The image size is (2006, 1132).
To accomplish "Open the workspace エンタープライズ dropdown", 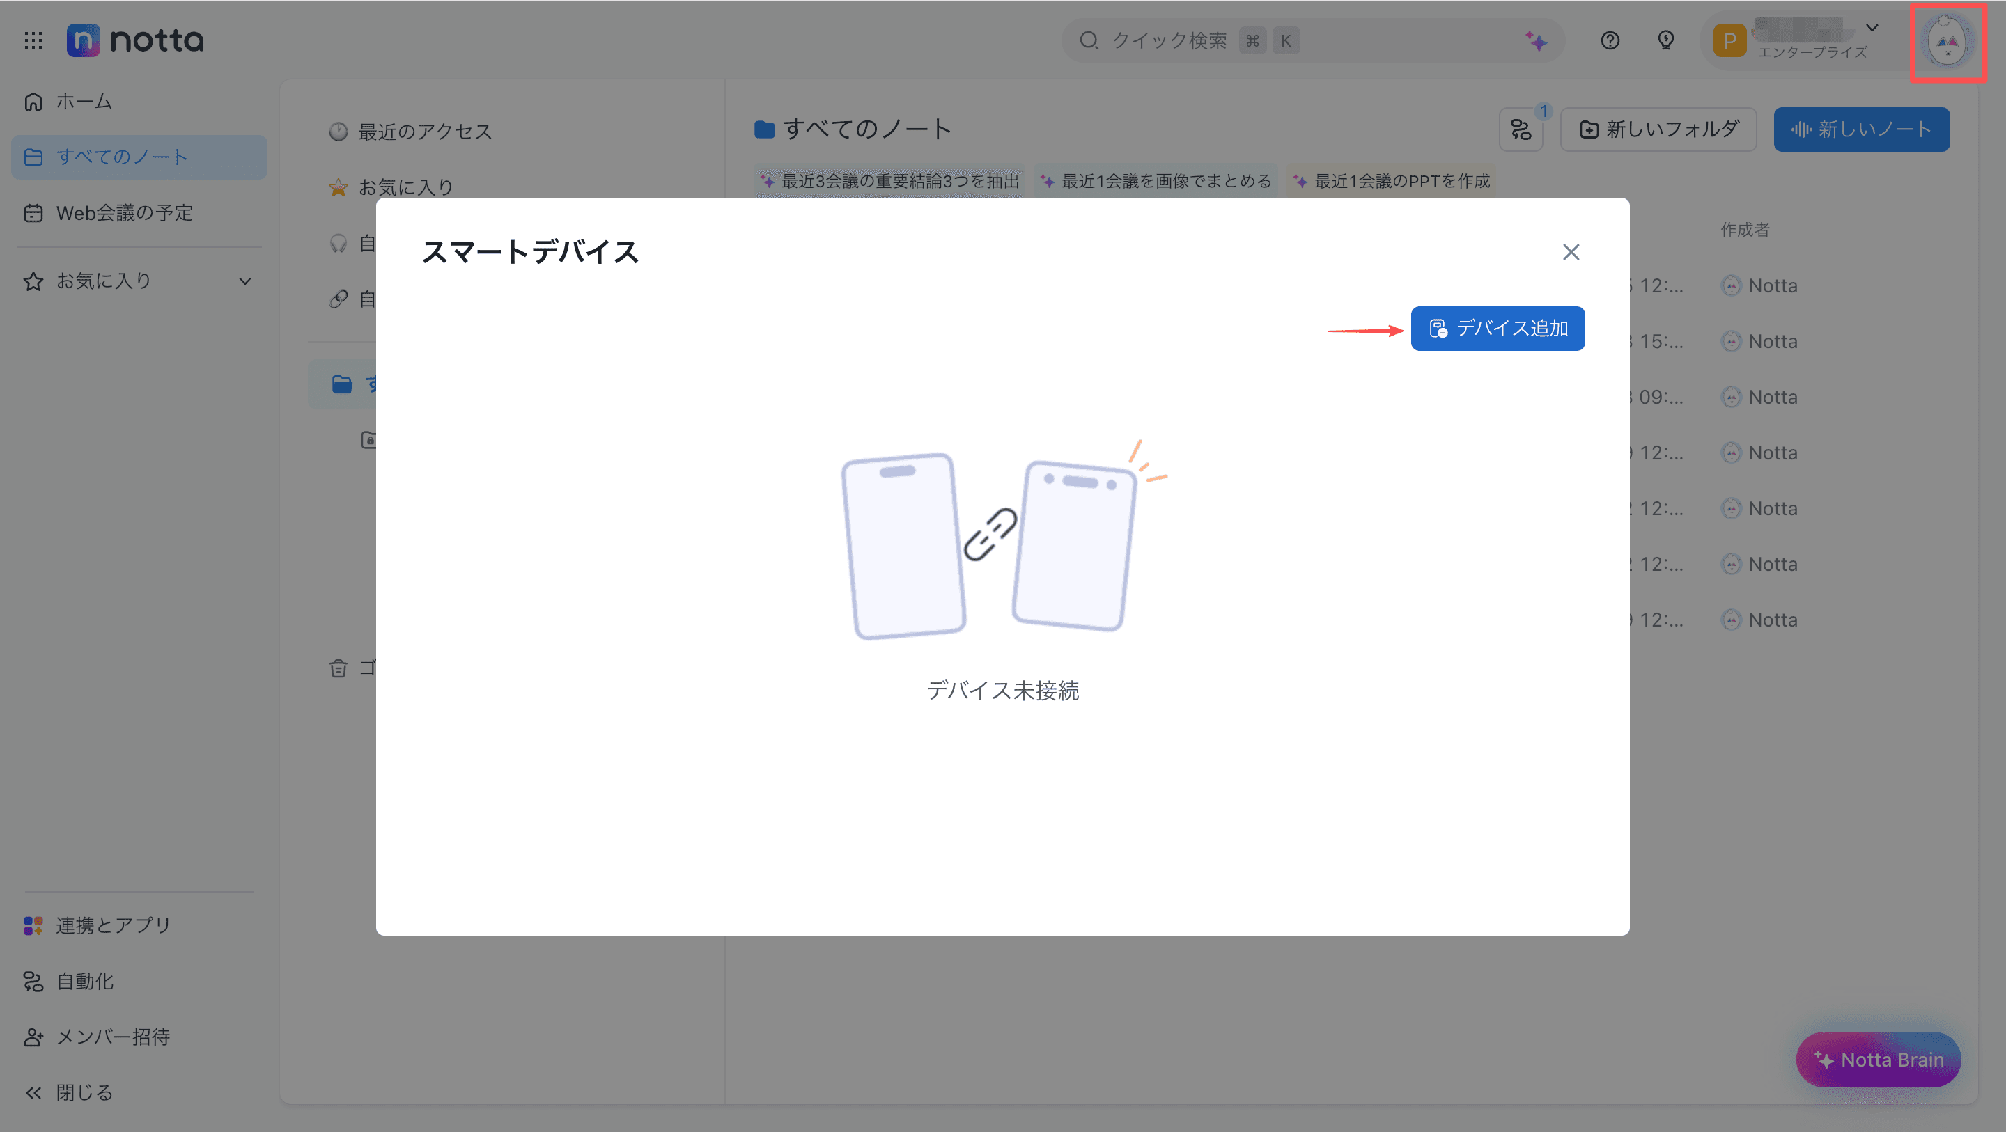I will coord(1872,28).
